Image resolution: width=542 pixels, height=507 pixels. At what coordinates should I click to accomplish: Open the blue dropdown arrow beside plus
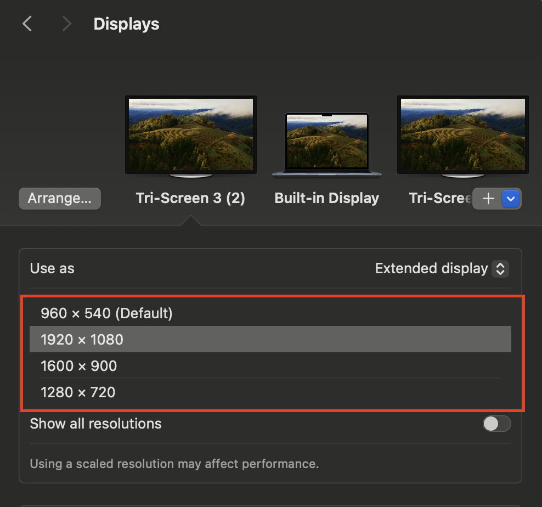click(x=511, y=199)
